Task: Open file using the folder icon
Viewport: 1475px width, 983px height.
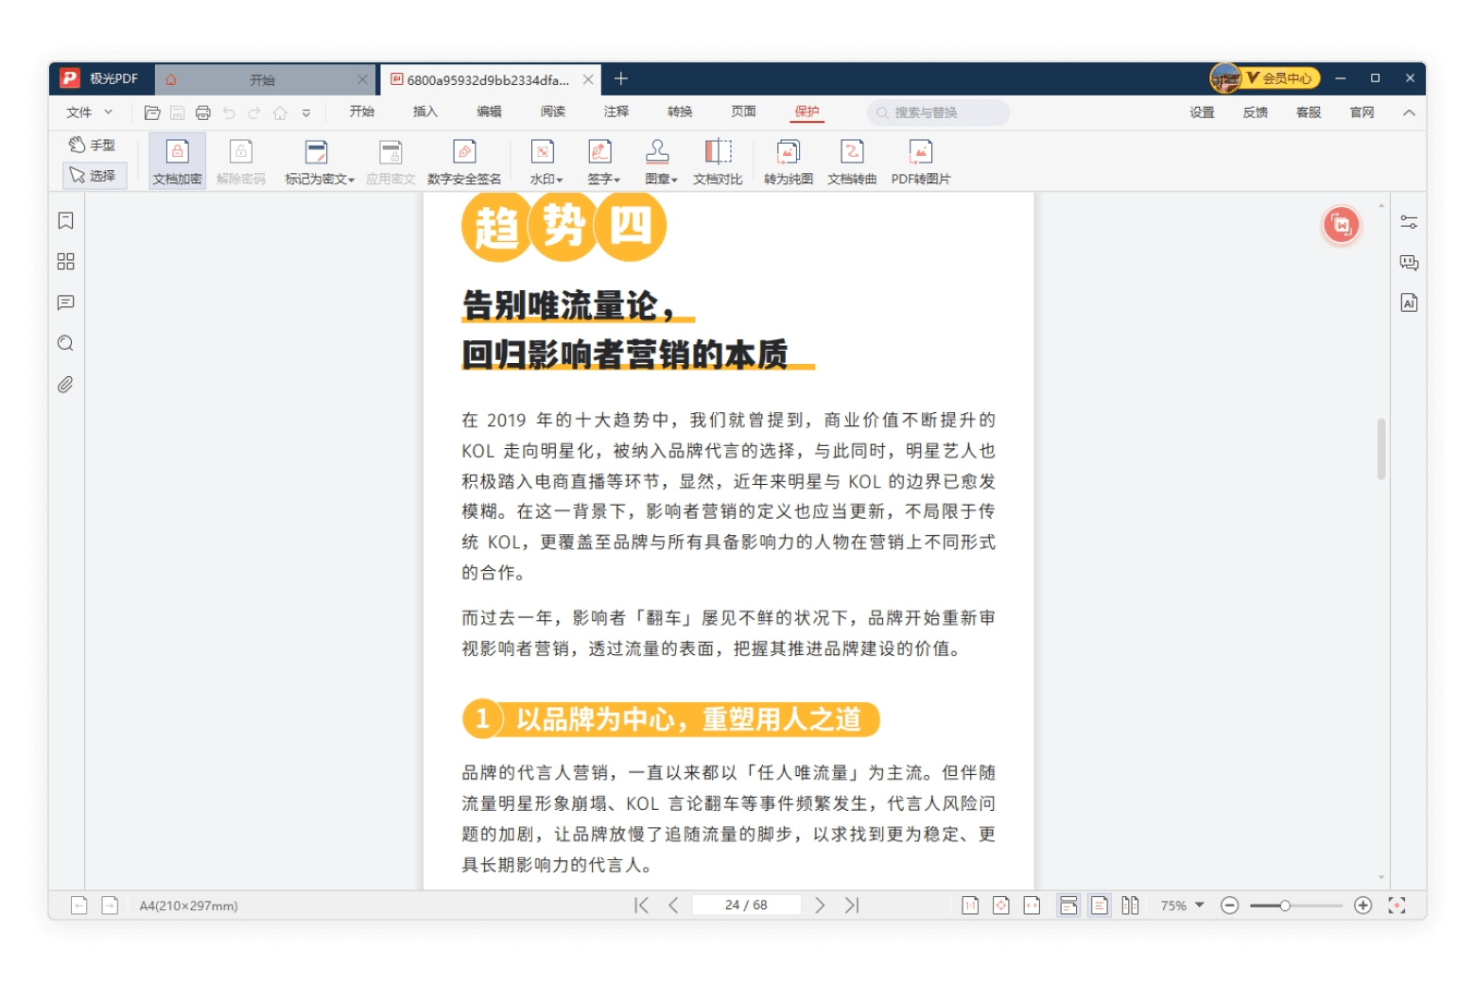Action: [151, 112]
